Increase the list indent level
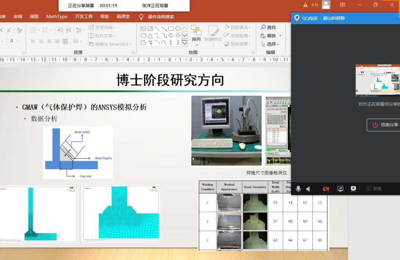The height and width of the screenshot is (260, 400). [x=68, y=30]
